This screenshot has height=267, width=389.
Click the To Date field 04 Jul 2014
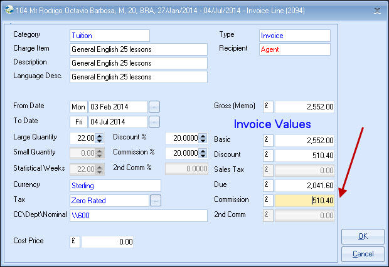(x=119, y=122)
